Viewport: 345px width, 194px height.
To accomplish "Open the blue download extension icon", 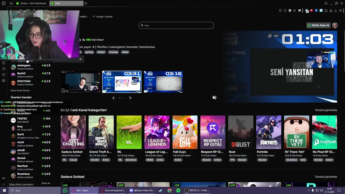I will click(x=321, y=11).
